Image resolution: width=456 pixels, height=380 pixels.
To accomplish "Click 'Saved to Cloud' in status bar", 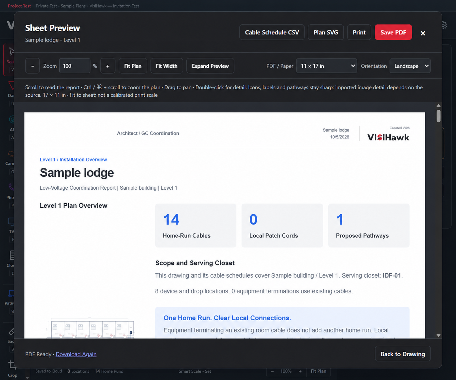I will (x=49, y=371).
